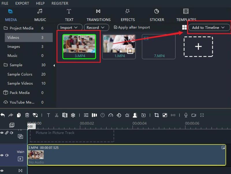
Task: Expand the Sample folder
Action: point(5,65)
